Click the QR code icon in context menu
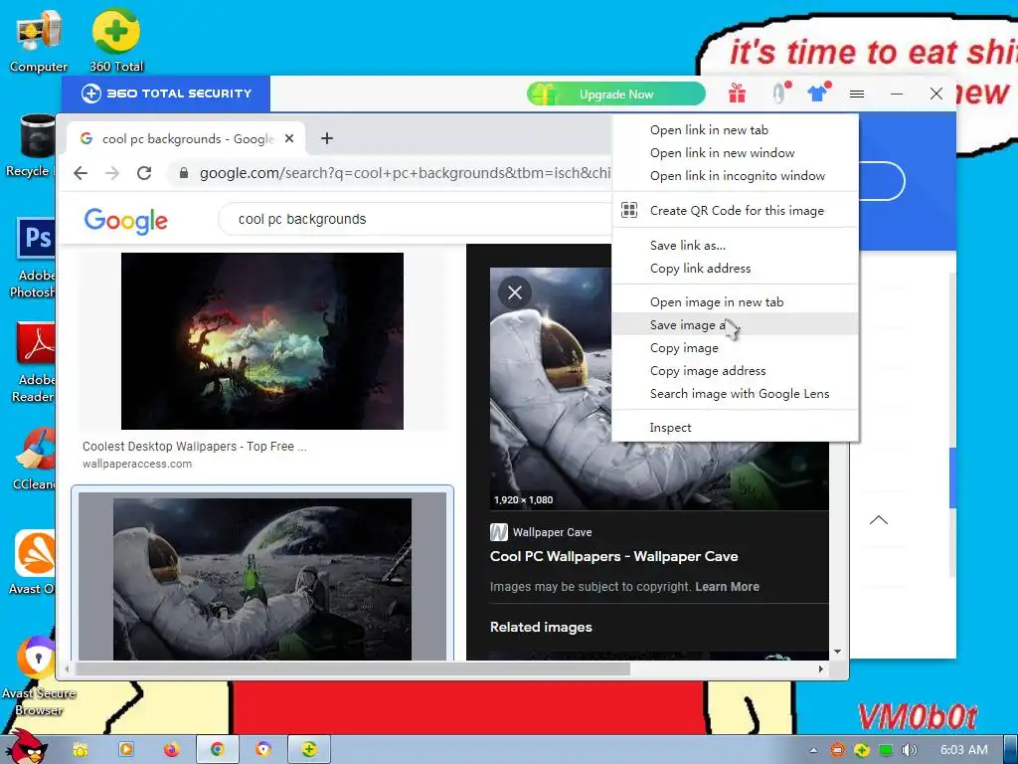 click(x=629, y=210)
